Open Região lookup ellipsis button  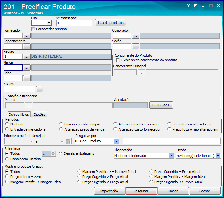point(27,56)
